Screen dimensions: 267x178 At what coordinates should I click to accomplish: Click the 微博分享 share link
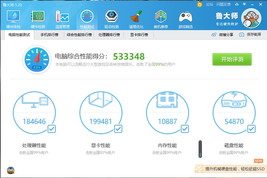[226, 35]
